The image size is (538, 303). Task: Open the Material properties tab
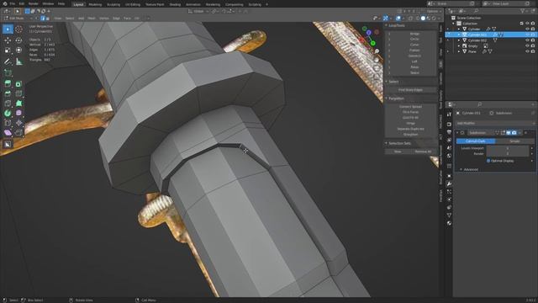pos(449,223)
